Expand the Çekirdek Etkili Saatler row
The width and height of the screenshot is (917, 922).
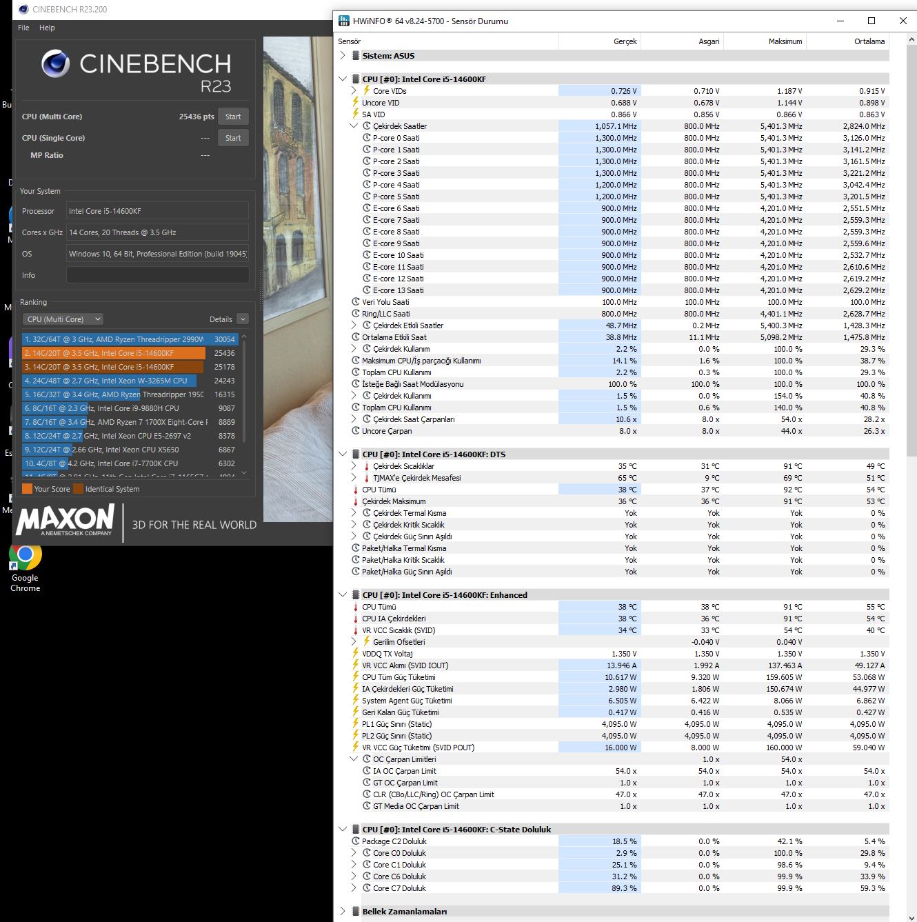(x=354, y=325)
